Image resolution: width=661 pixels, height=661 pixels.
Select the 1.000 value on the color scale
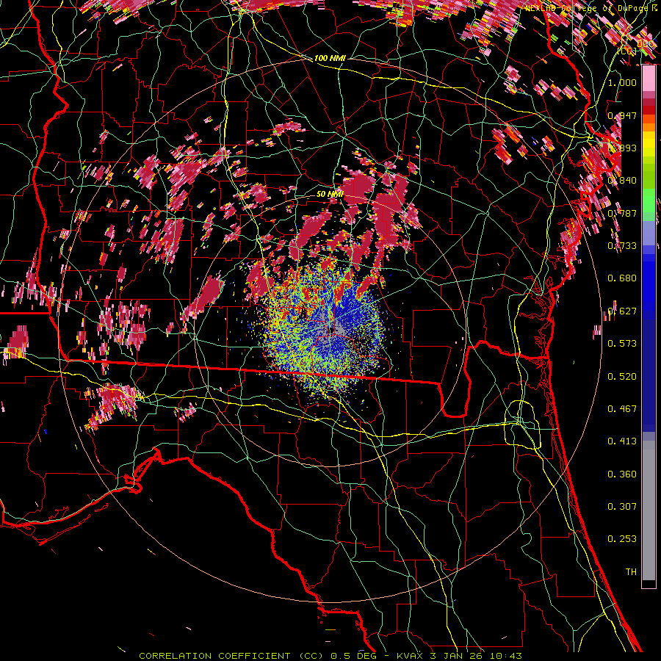pos(622,82)
